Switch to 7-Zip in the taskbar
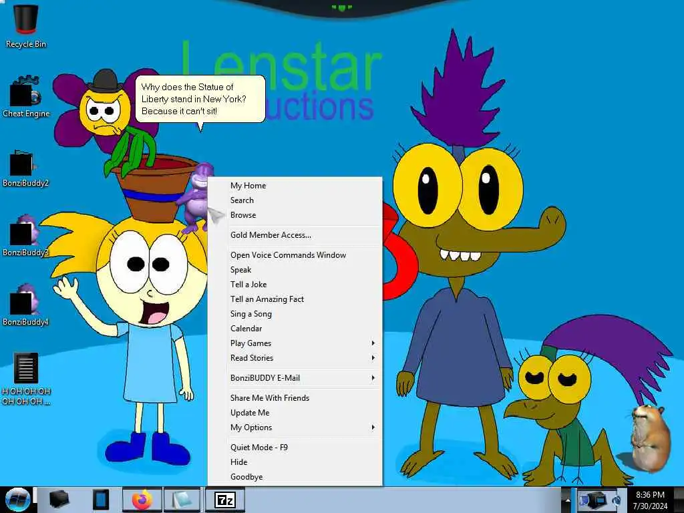Viewport: 684px width, 513px height. pos(225,500)
